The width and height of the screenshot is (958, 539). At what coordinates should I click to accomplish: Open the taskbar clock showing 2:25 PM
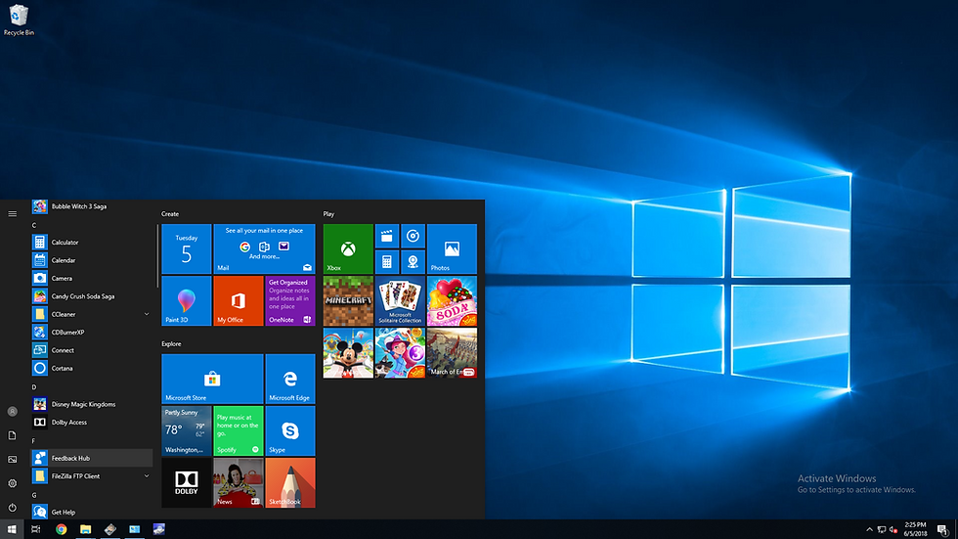pos(915,529)
